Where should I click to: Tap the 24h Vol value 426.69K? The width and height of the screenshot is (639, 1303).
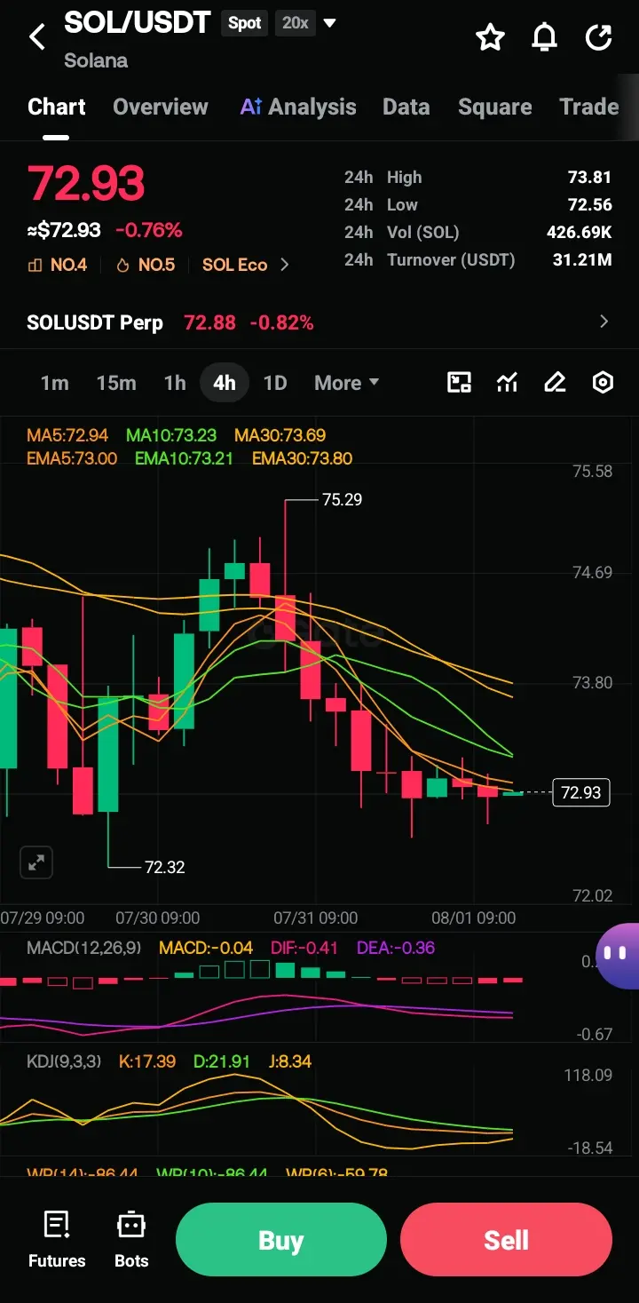point(580,232)
